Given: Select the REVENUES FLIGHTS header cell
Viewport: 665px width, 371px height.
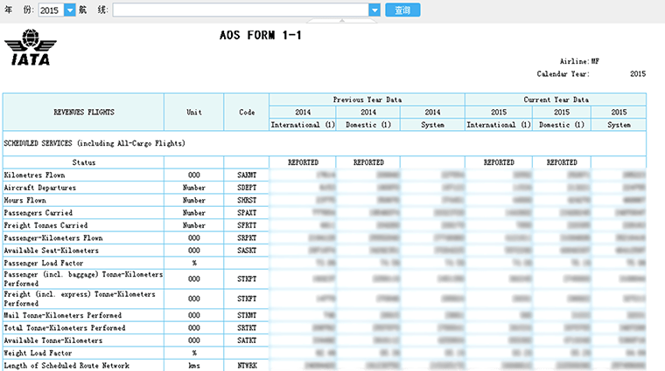Looking at the screenshot, I should point(83,113).
